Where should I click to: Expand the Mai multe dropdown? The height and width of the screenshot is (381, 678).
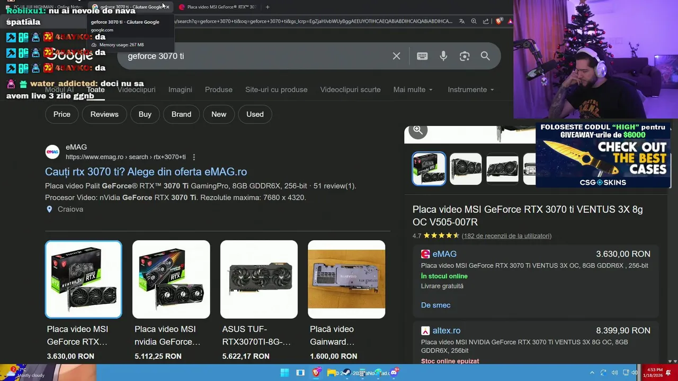pyautogui.click(x=413, y=89)
